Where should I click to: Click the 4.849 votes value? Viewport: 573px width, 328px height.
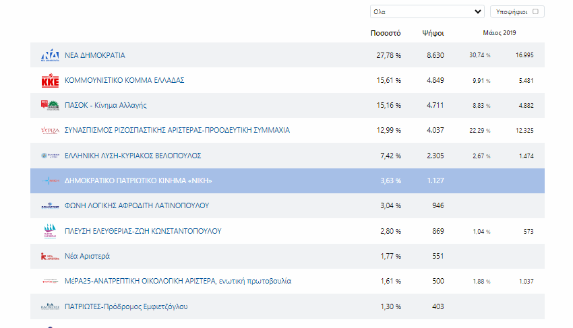pos(435,80)
